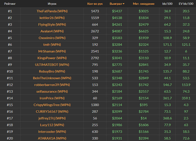196x141 pixels.
Task: Click on MrShaman (WPN) player link
Action: pos(52,51)
